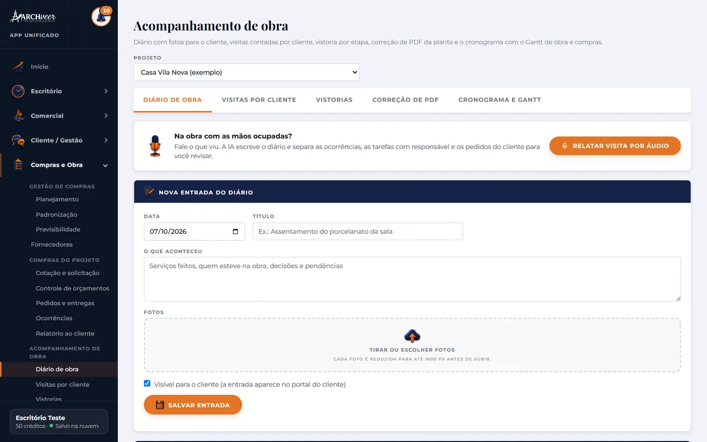
Task: Click the Data field showing 07/10/2026
Action: [194, 231]
